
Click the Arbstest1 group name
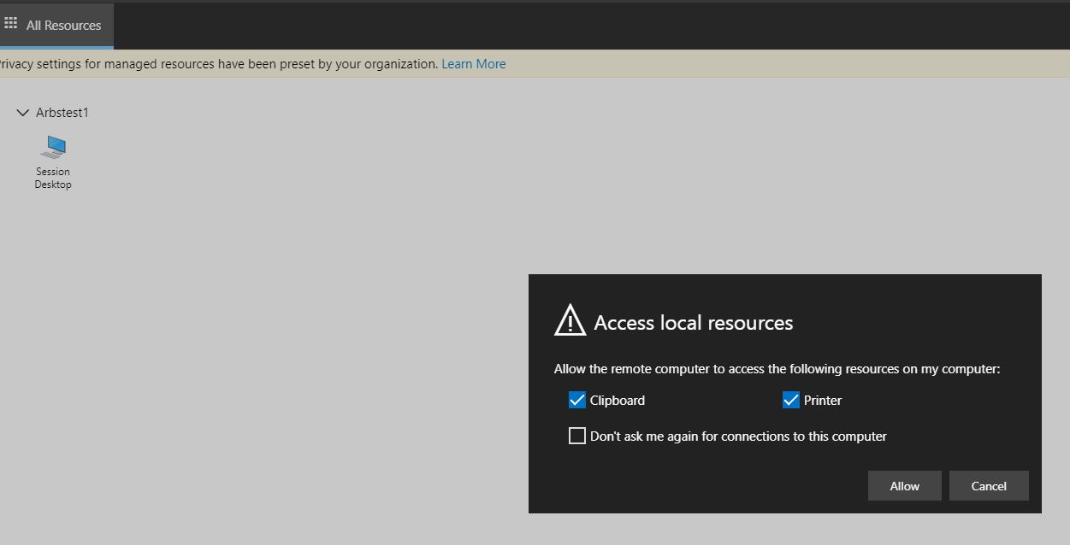62,112
